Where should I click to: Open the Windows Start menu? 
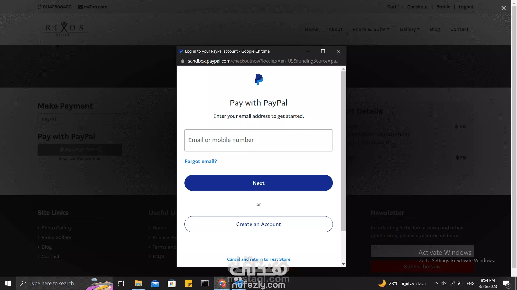pos(8,283)
